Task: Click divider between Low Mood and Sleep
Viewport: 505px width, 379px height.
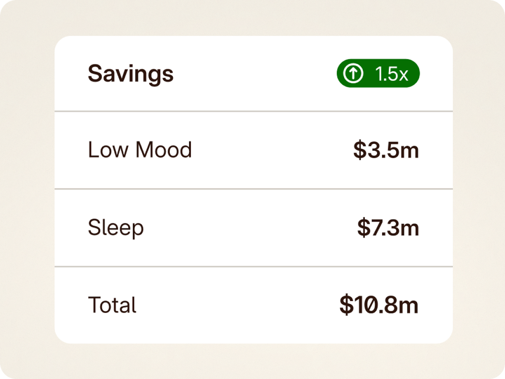Action: tap(254, 189)
